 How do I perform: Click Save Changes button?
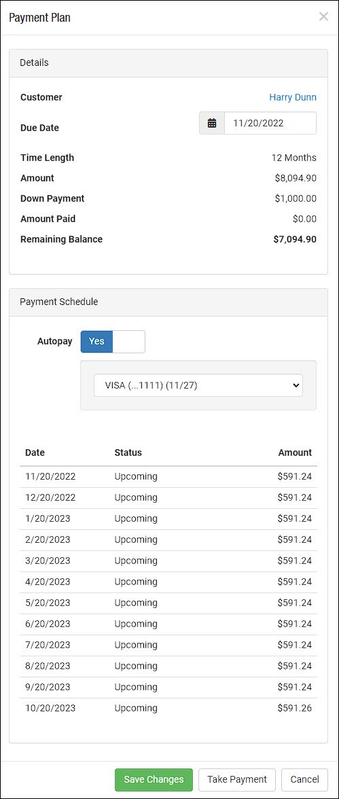tap(154, 779)
